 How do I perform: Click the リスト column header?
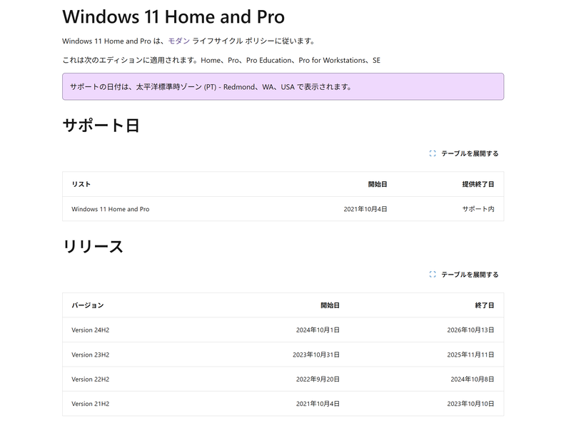point(80,184)
